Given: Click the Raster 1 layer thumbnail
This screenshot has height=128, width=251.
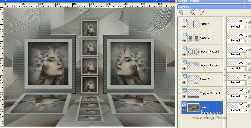Looking at the screenshot, I should coord(193,107).
